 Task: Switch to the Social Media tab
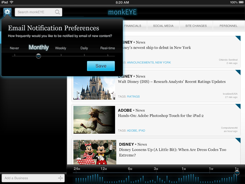click(163, 26)
